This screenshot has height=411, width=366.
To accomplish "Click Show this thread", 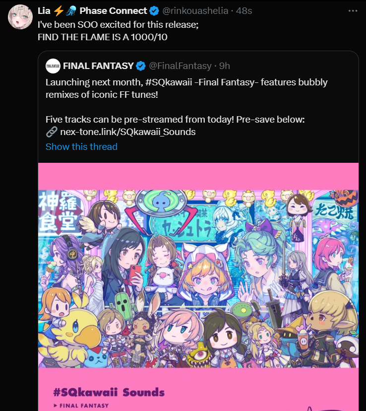I will pos(81,146).
